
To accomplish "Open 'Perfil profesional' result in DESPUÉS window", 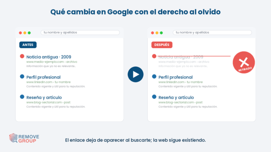I will tap(175, 77).
